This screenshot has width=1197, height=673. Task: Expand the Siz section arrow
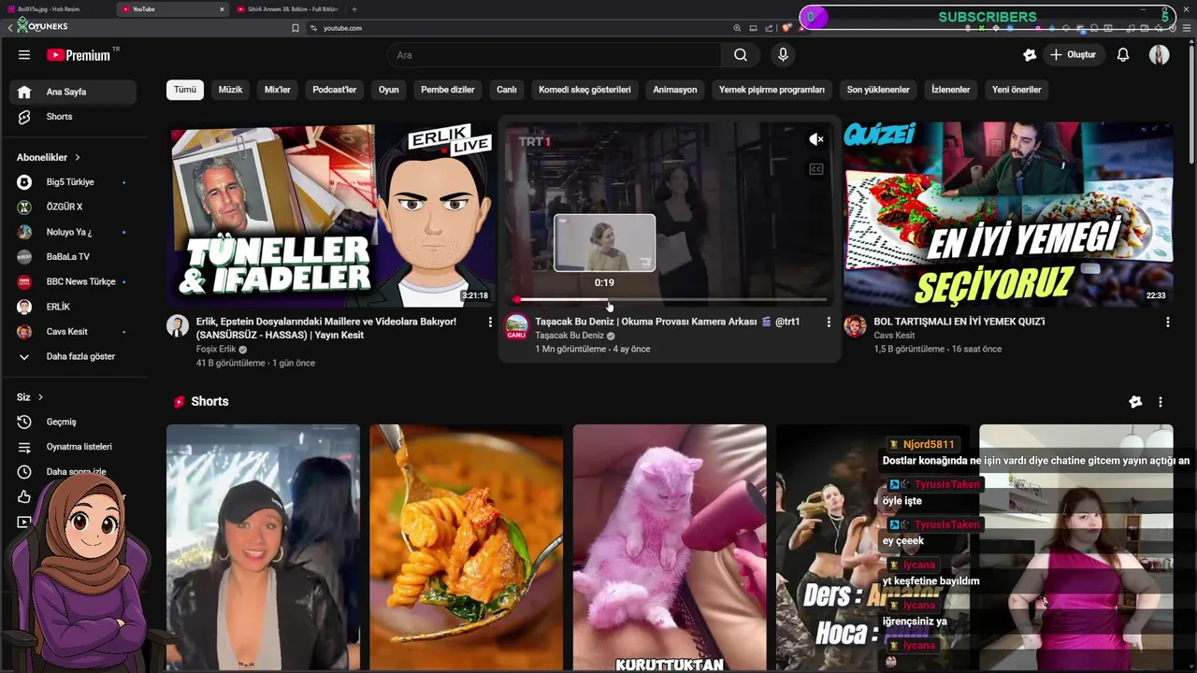(40, 397)
